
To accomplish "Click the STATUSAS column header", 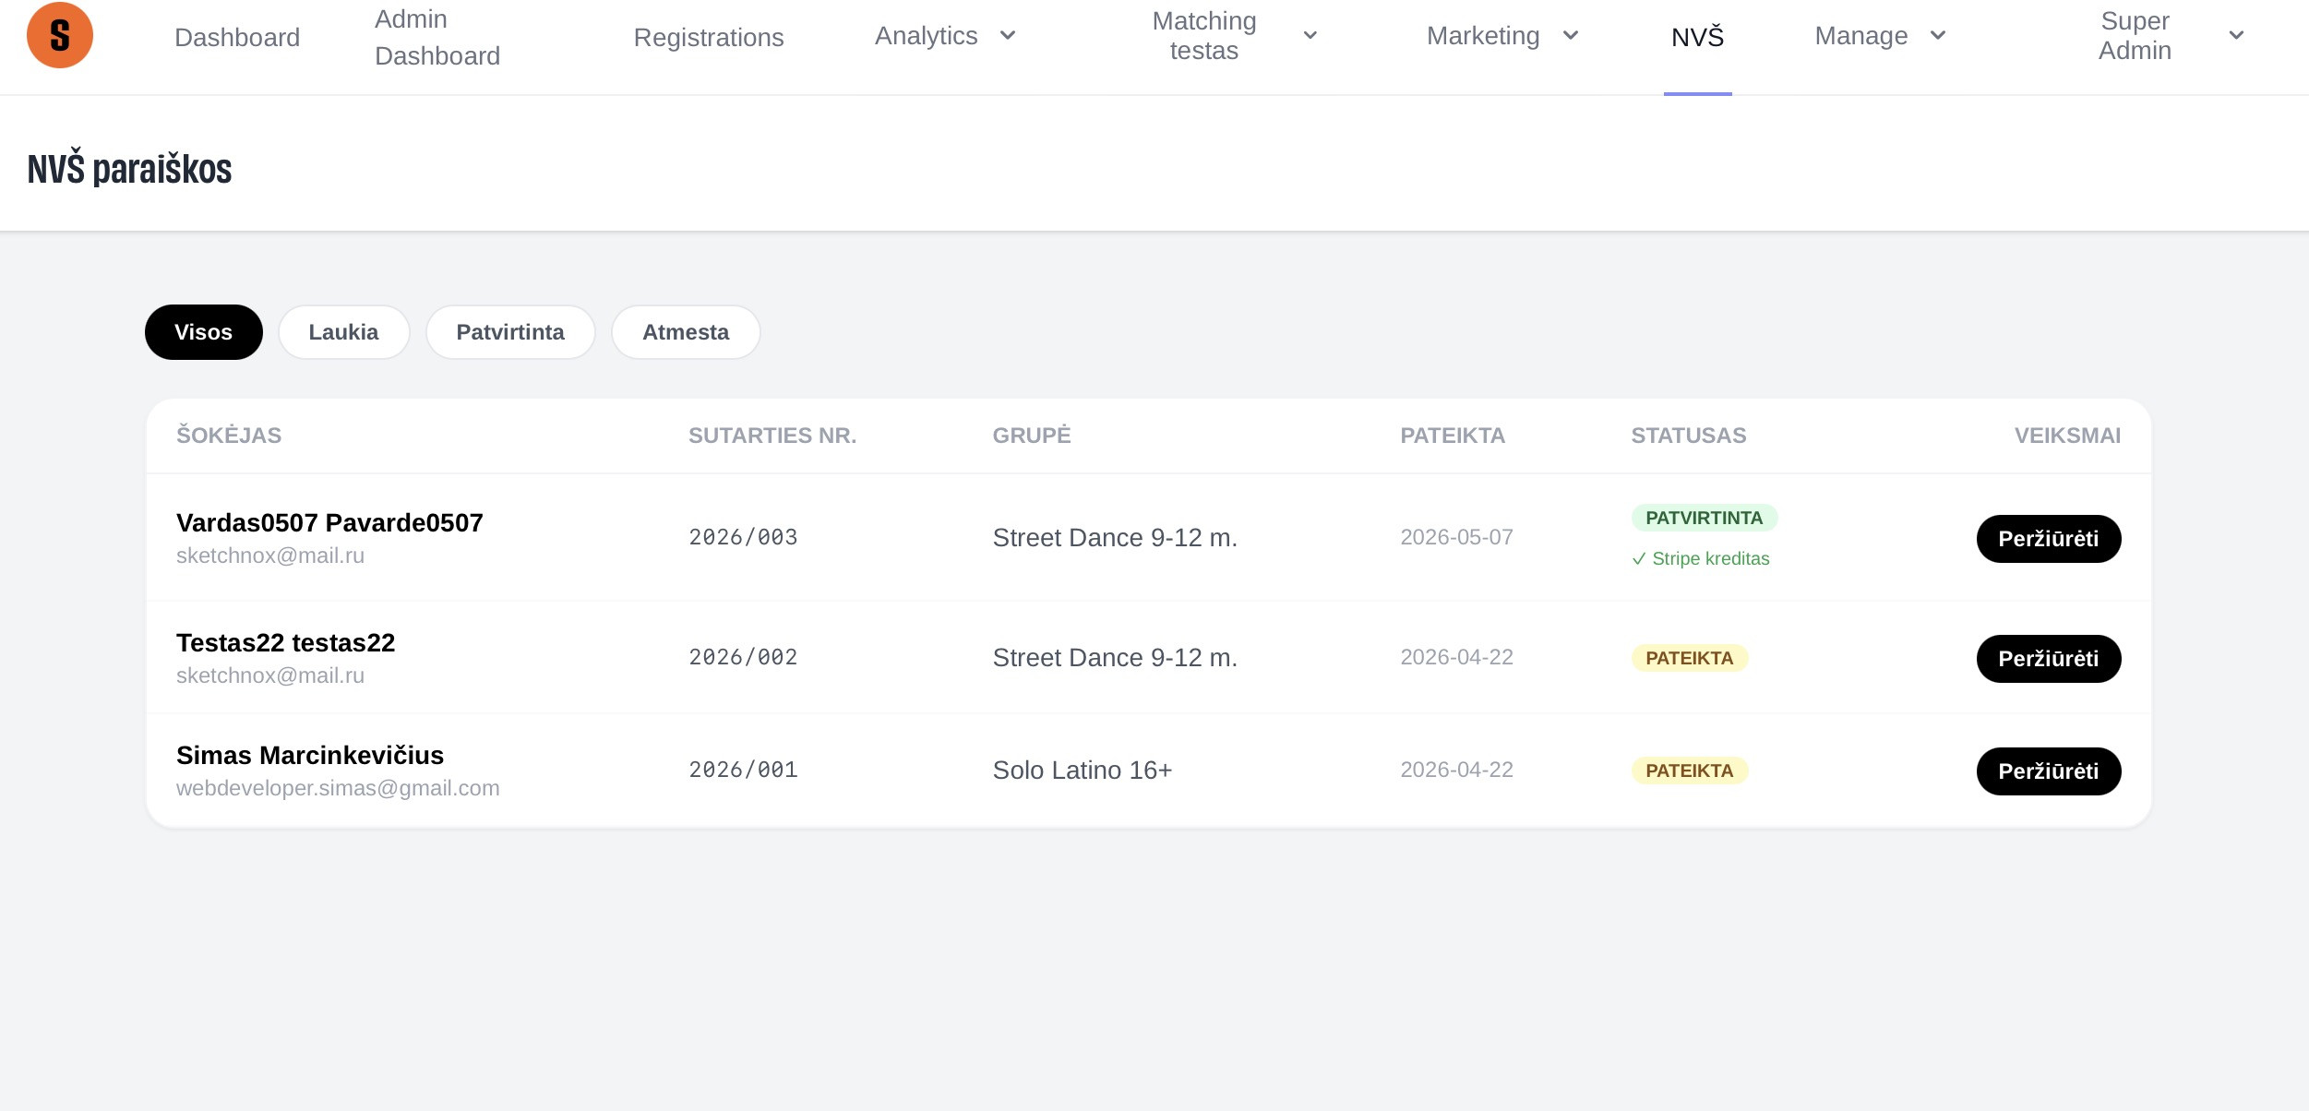I will [x=1688, y=436].
